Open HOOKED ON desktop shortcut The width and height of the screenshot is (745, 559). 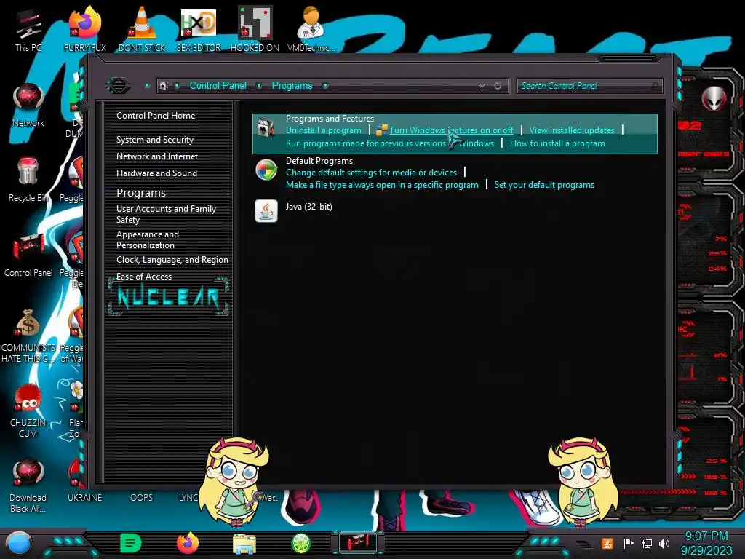(255, 28)
